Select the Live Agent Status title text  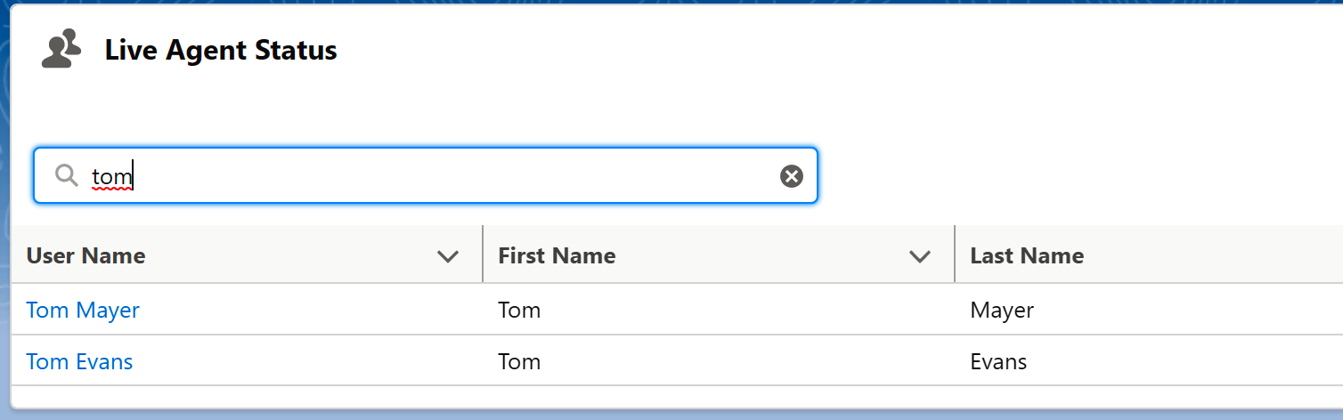(221, 50)
